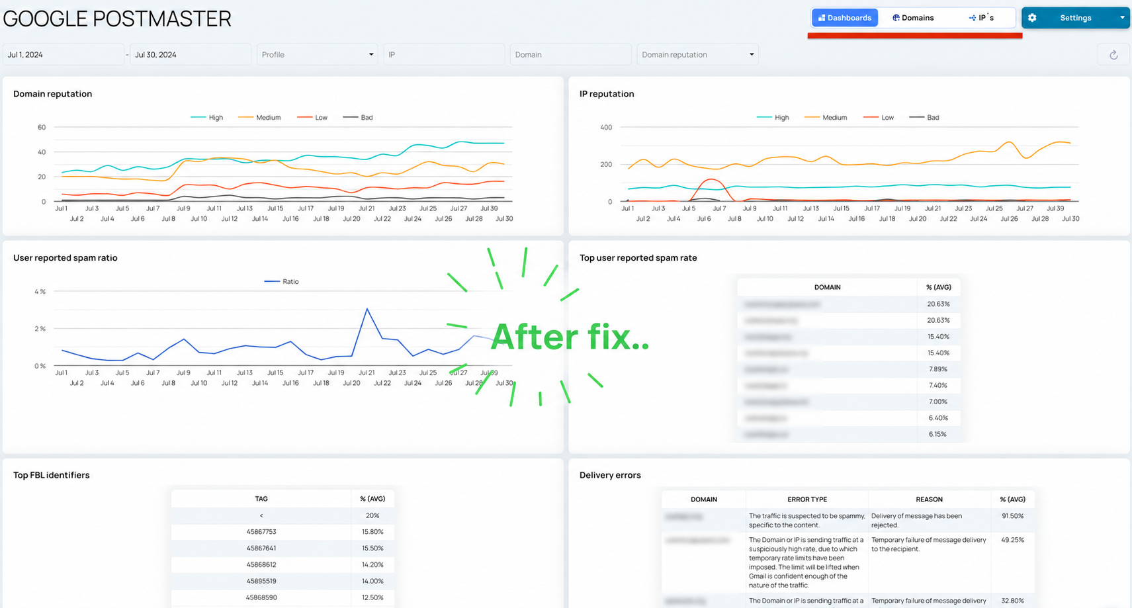
Task: Click REASON header in Delivery errors
Action: [929, 499]
